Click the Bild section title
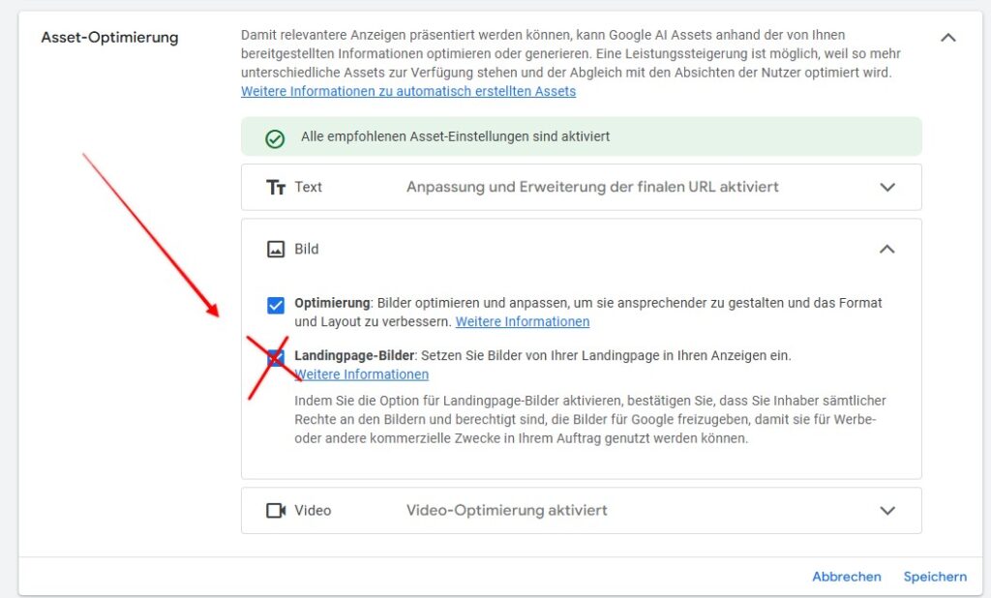This screenshot has height=598, width=991. coord(306,249)
